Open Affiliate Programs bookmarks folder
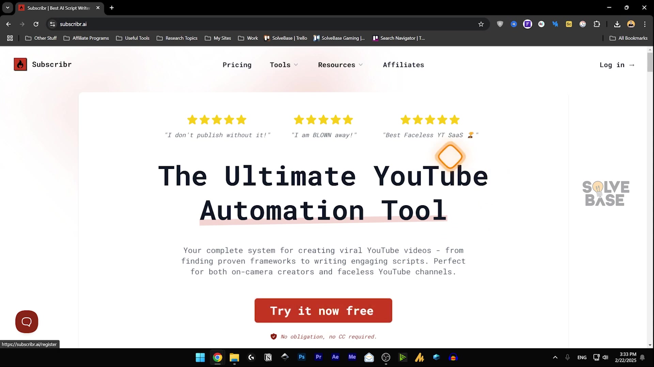 coord(86,38)
